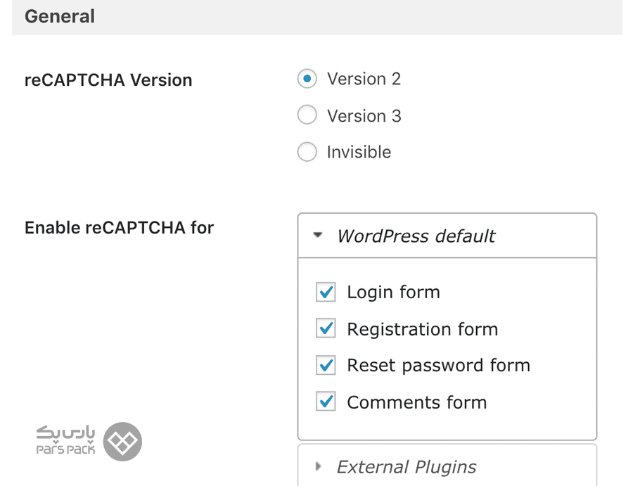Click the reCAPTCHA Version label

(x=108, y=80)
